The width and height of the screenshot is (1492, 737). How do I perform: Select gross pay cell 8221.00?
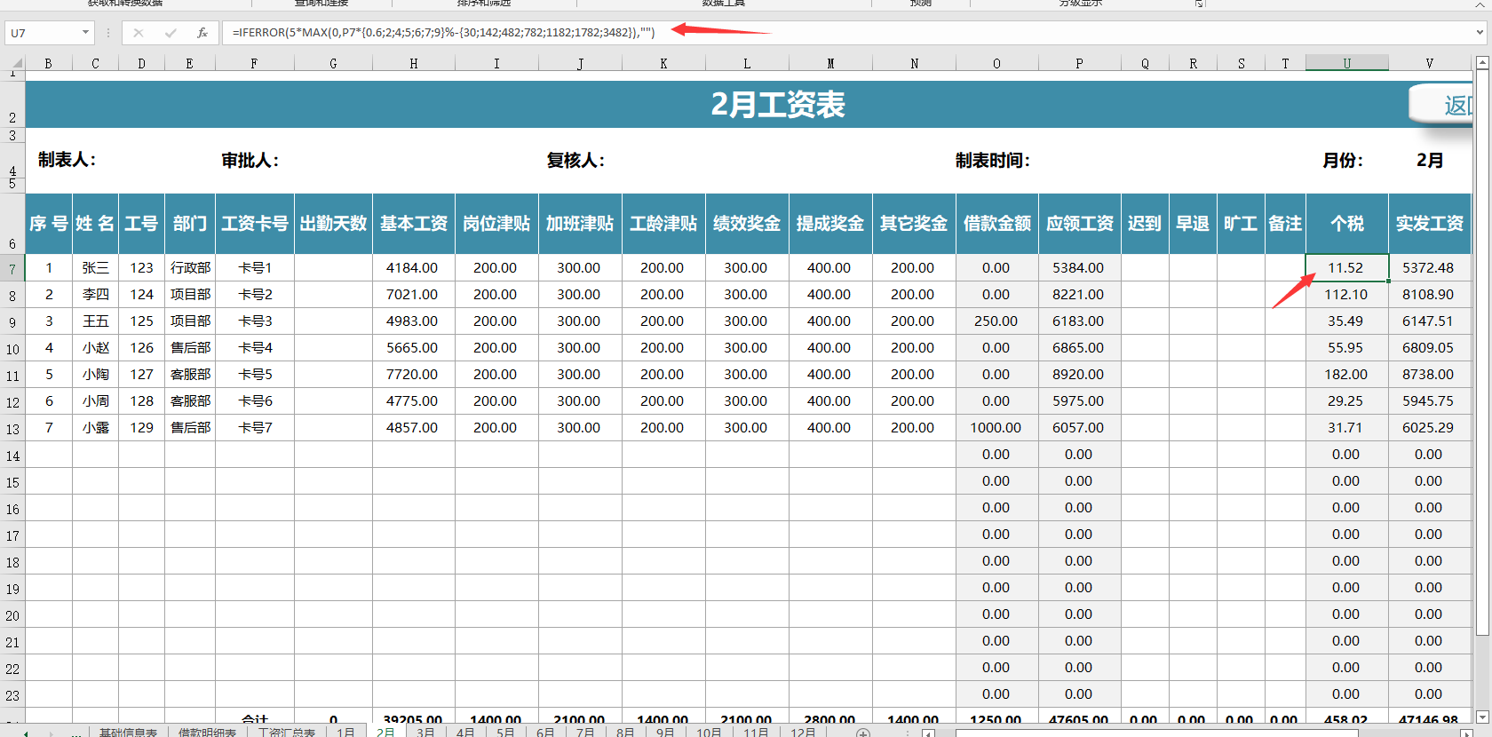point(1079,295)
